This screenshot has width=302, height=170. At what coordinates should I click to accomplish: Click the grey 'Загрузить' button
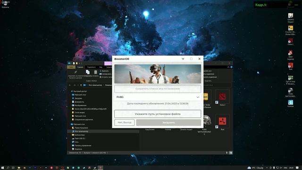point(168,122)
